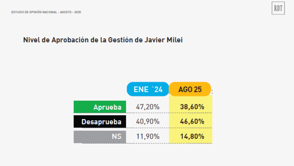Screen dimensions: 294x166
Task: Click the green Aprueba row label
Action: click(100, 107)
